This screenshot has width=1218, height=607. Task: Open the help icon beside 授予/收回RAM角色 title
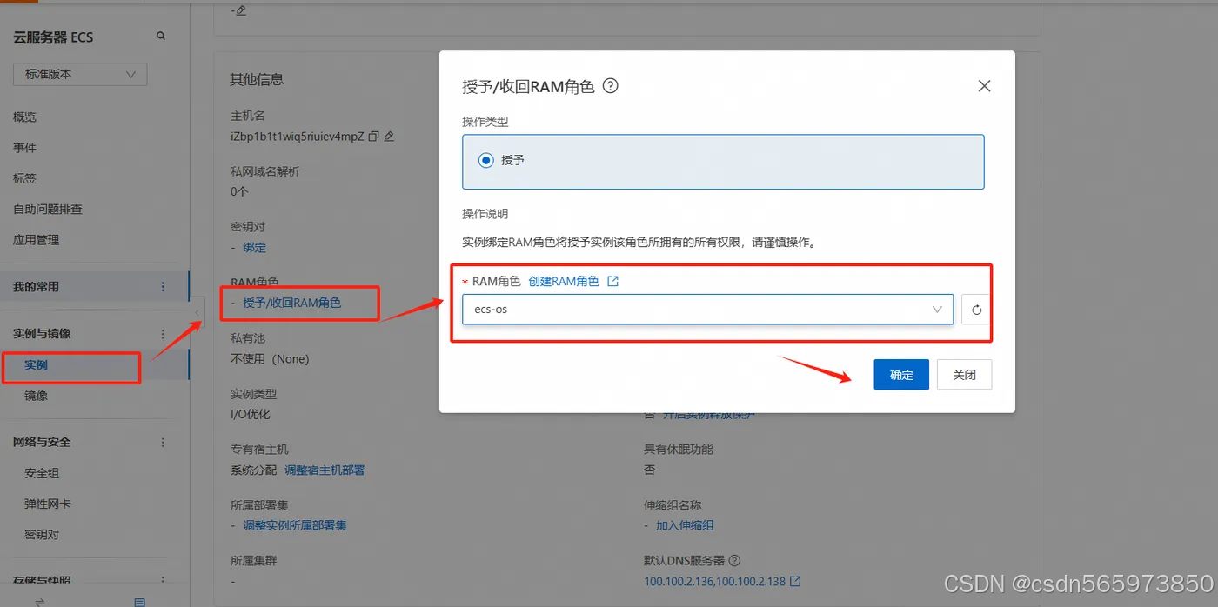[610, 86]
